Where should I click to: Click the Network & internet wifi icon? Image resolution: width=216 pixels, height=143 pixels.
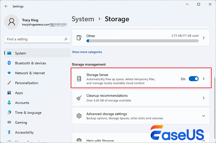(x=9, y=73)
